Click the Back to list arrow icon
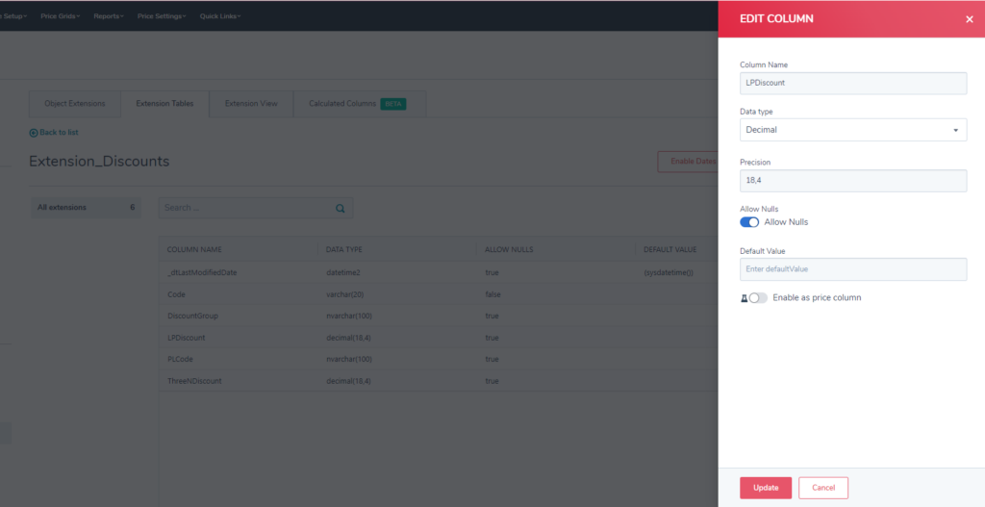985x507 pixels. click(x=34, y=133)
